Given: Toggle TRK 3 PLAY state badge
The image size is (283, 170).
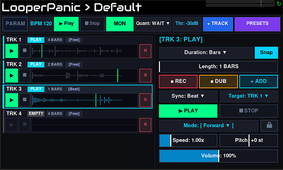Looking at the screenshot, I should click(x=36, y=89).
